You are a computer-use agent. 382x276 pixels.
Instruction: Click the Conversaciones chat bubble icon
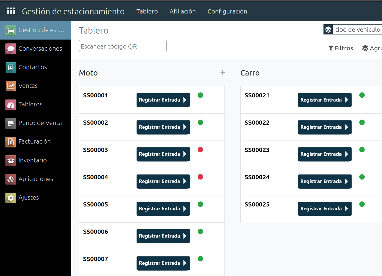(11, 49)
